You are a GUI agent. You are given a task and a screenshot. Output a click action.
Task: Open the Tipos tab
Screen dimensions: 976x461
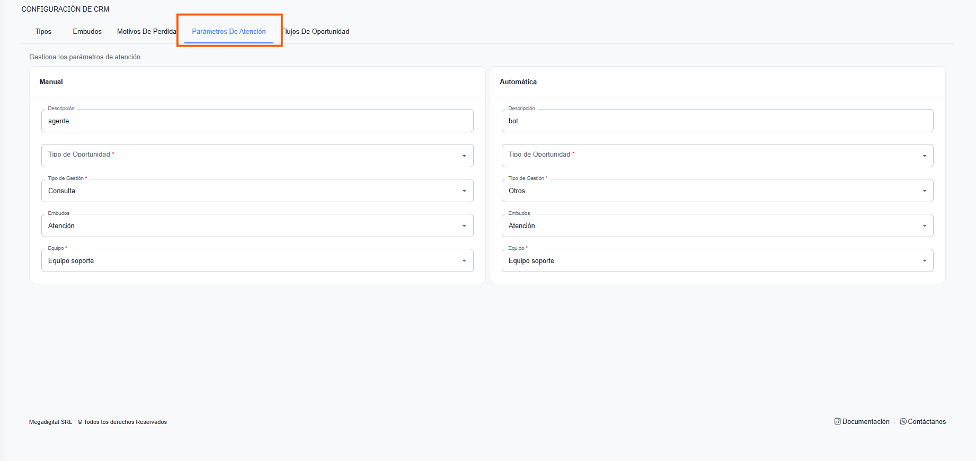[x=43, y=32]
